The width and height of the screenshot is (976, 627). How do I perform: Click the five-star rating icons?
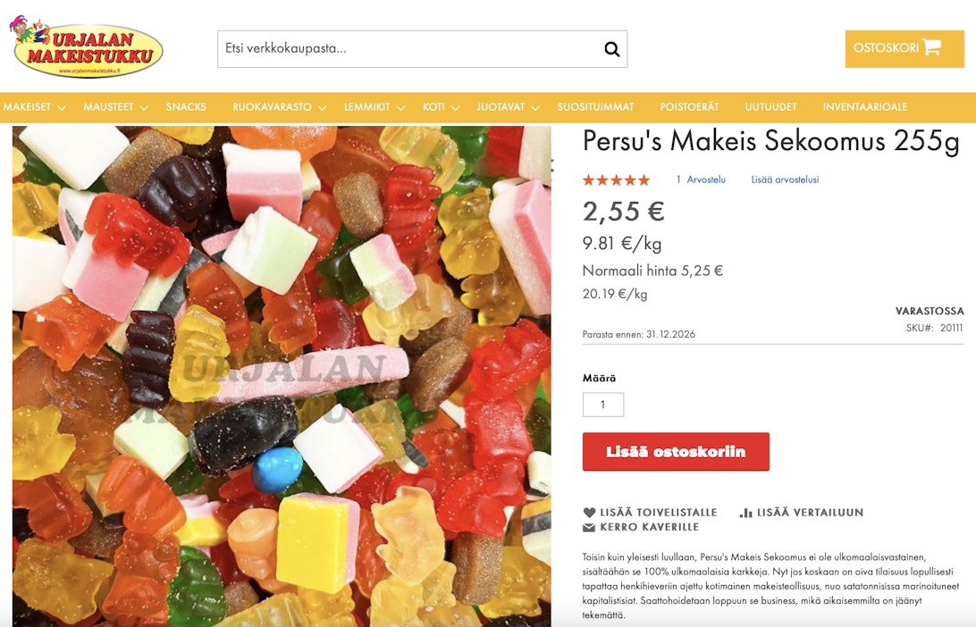tap(616, 180)
